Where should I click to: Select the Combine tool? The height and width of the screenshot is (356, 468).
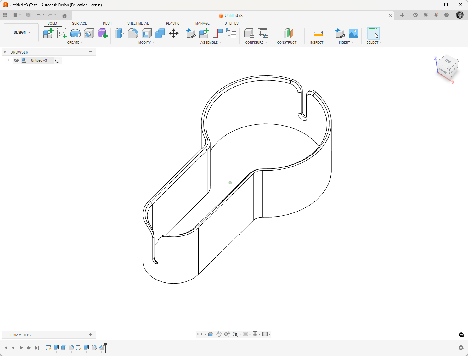point(160,33)
